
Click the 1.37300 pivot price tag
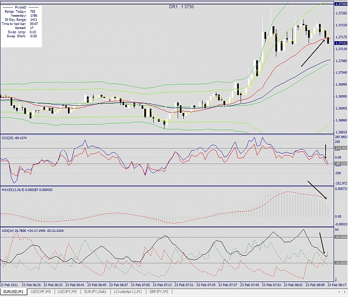tap(341, 4)
